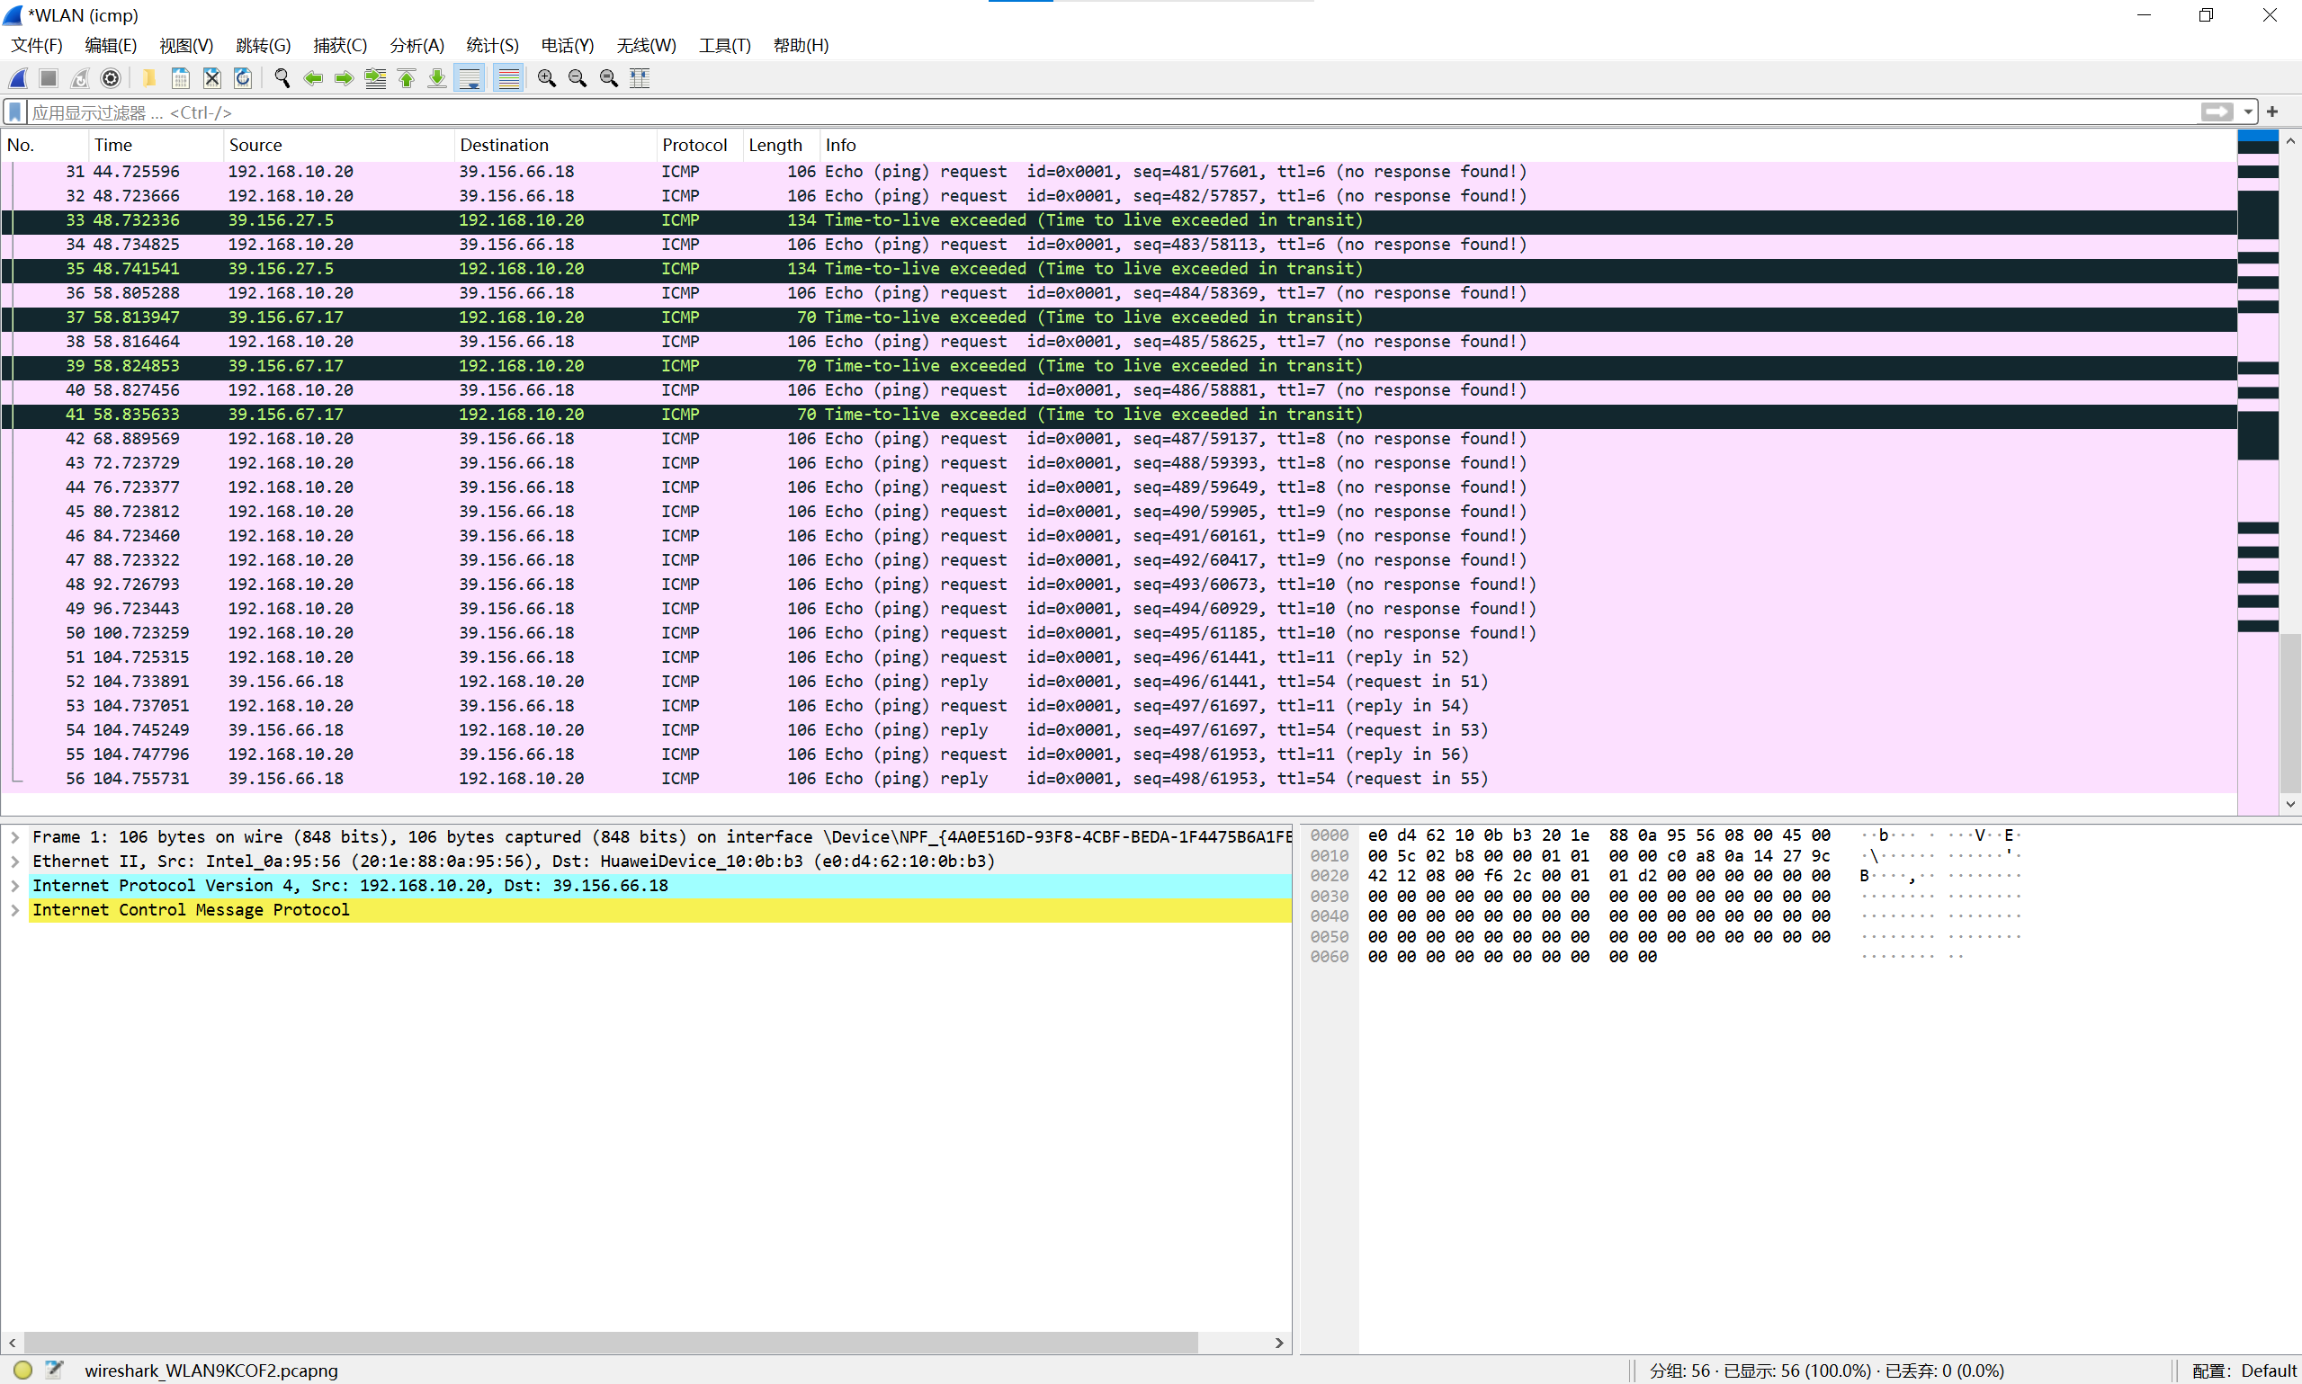This screenshot has width=2302, height=1384.
Task: Jump to first packet icon
Action: (407, 78)
